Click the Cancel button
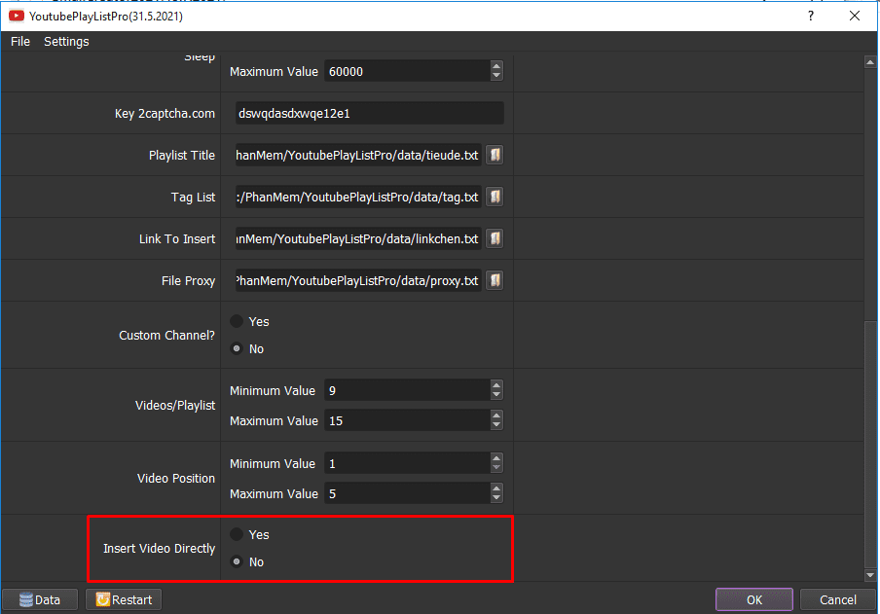The image size is (880, 614). (x=838, y=600)
